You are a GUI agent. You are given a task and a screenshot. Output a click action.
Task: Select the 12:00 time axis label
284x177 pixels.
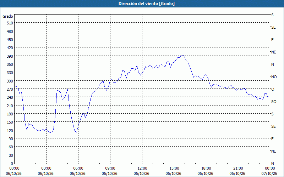[x=142, y=168]
